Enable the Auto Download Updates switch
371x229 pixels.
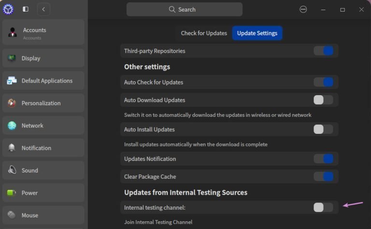pos(324,100)
